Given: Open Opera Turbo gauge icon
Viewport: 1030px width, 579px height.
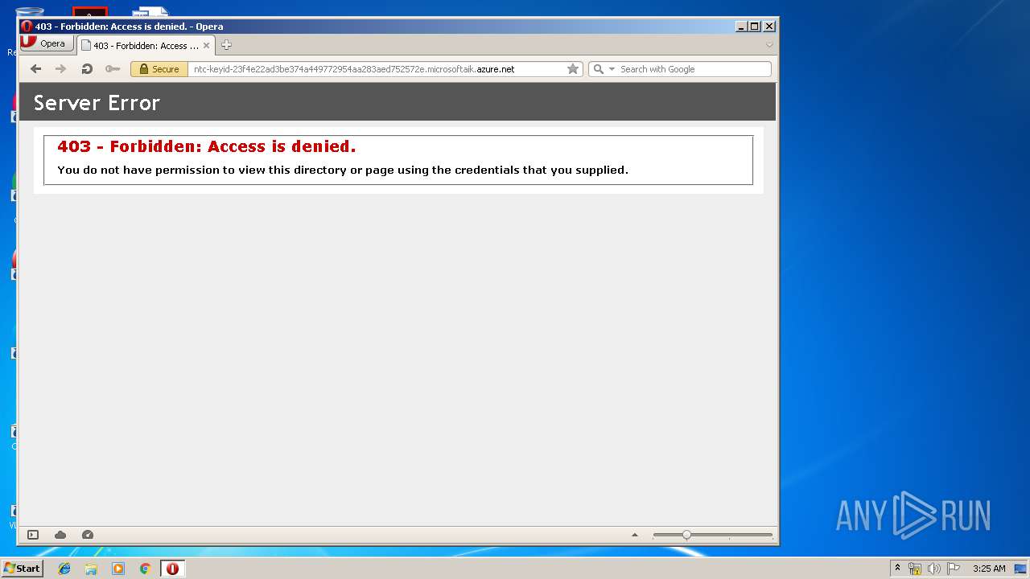Looking at the screenshot, I should pyautogui.click(x=88, y=535).
